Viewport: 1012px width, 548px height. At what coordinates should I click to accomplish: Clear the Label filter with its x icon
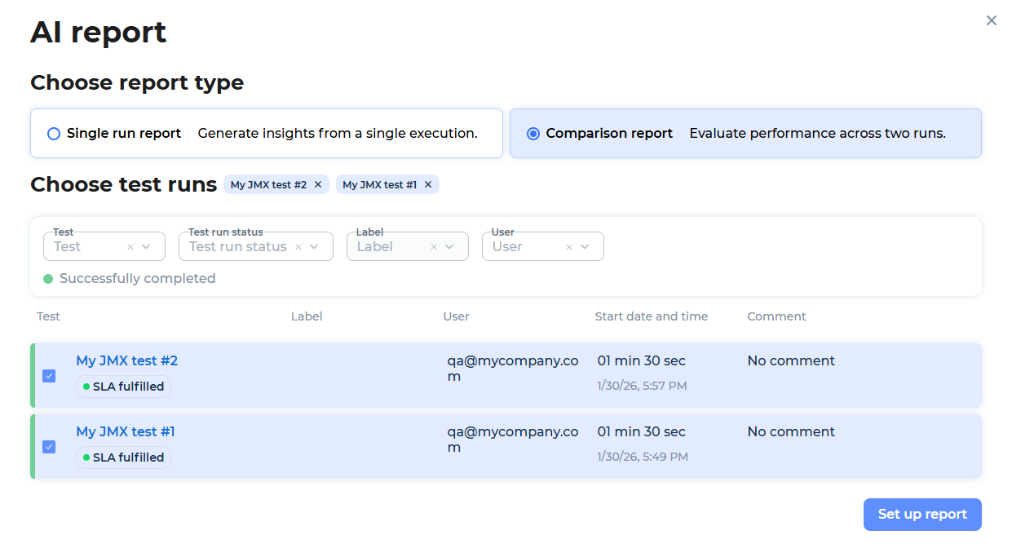tap(434, 247)
